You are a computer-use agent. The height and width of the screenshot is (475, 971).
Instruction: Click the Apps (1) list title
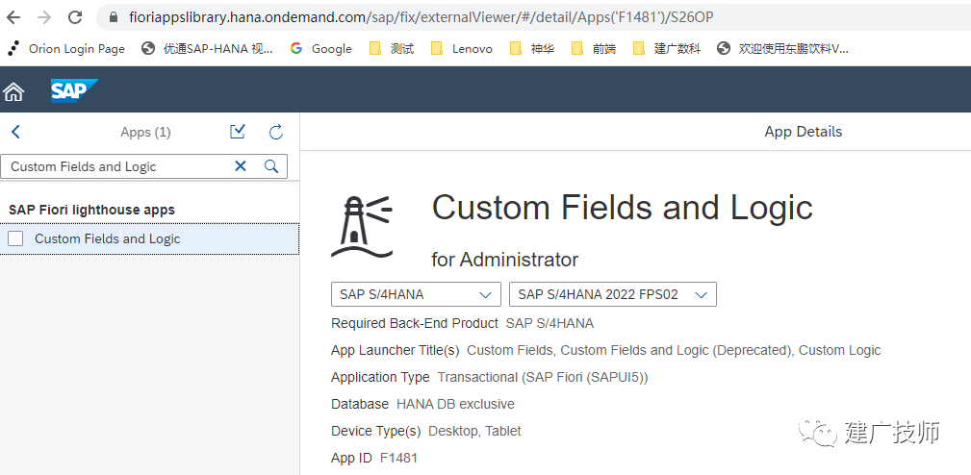tap(145, 133)
